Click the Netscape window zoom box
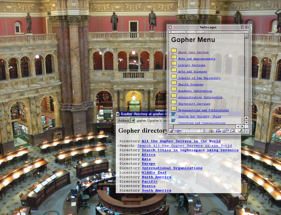281x215 pixels. (x=243, y=27)
